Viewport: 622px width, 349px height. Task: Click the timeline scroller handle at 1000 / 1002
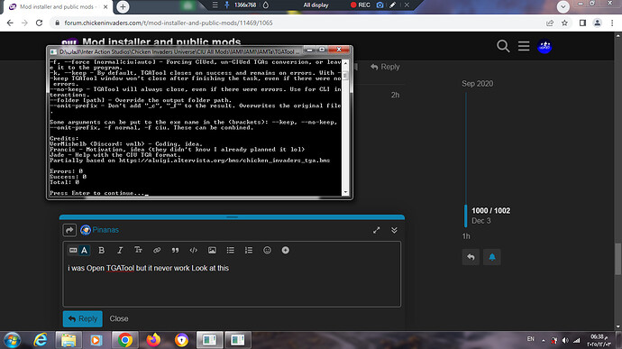pos(466,216)
